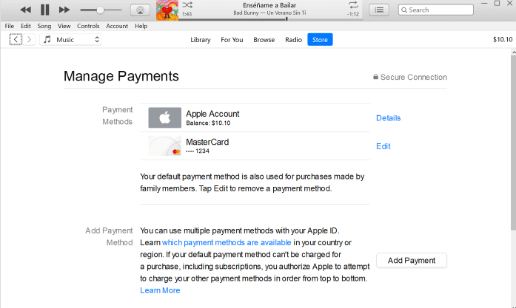Click the Secure Connection lock icon
The image size is (516, 308).
[x=375, y=77]
